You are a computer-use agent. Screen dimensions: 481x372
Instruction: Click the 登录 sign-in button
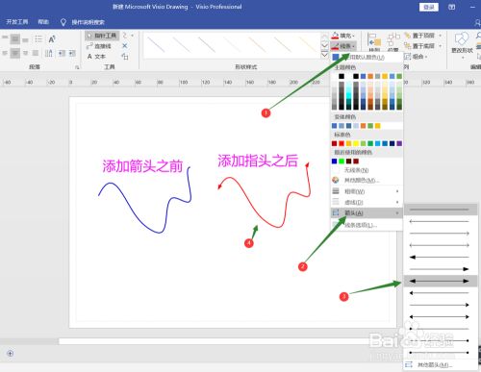pyautogui.click(x=429, y=7)
